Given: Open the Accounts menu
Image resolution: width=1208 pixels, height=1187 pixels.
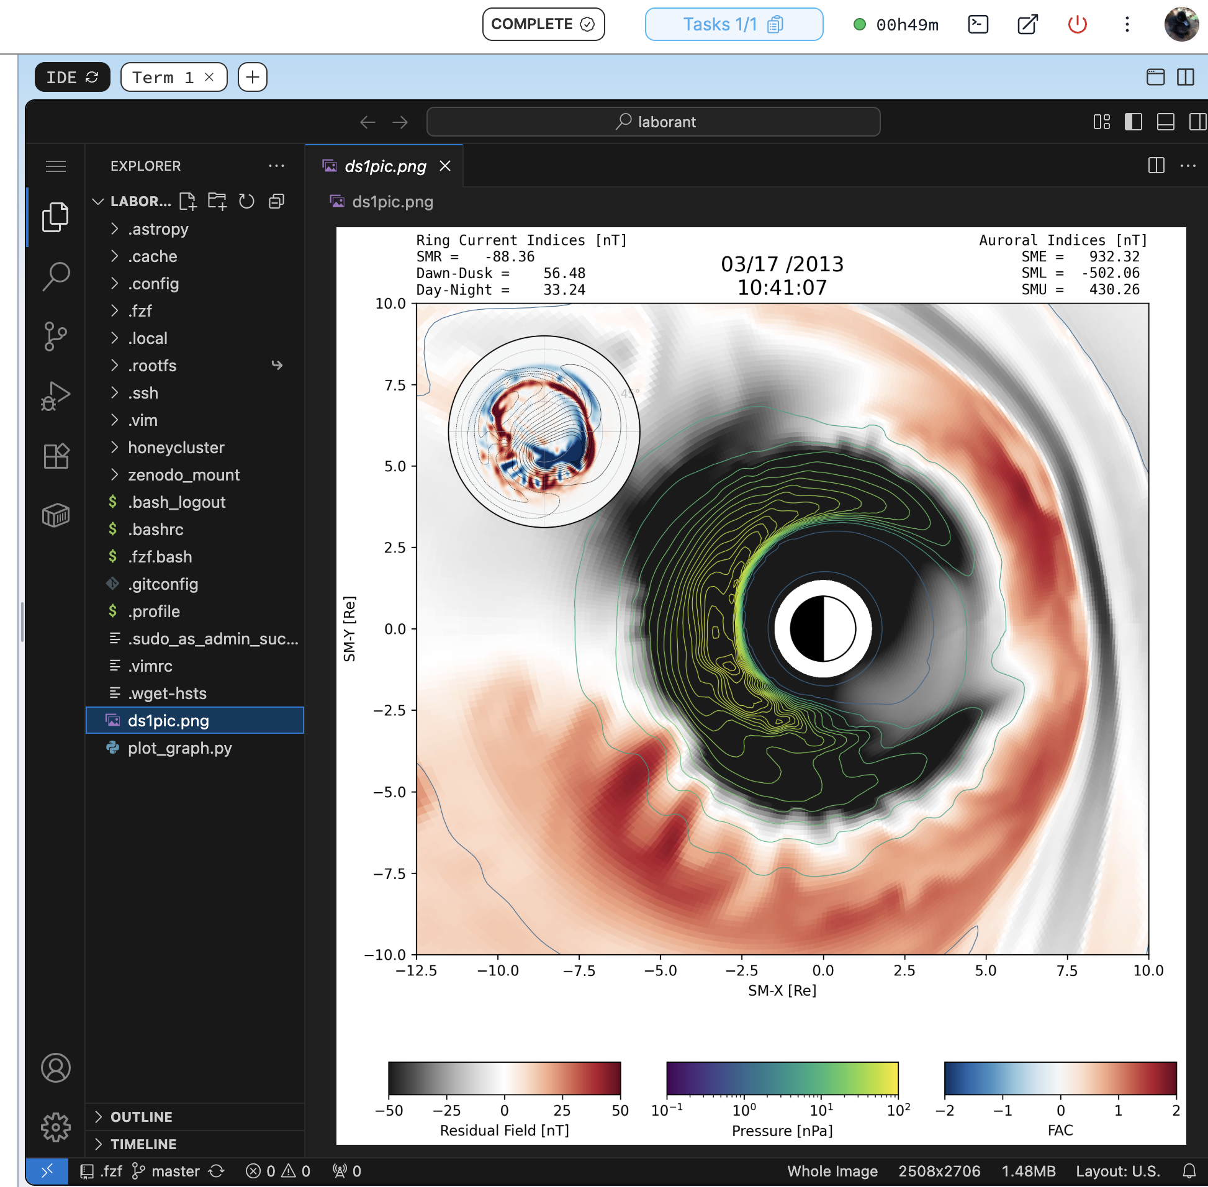Looking at the screenshot, I should point(55,1068).
